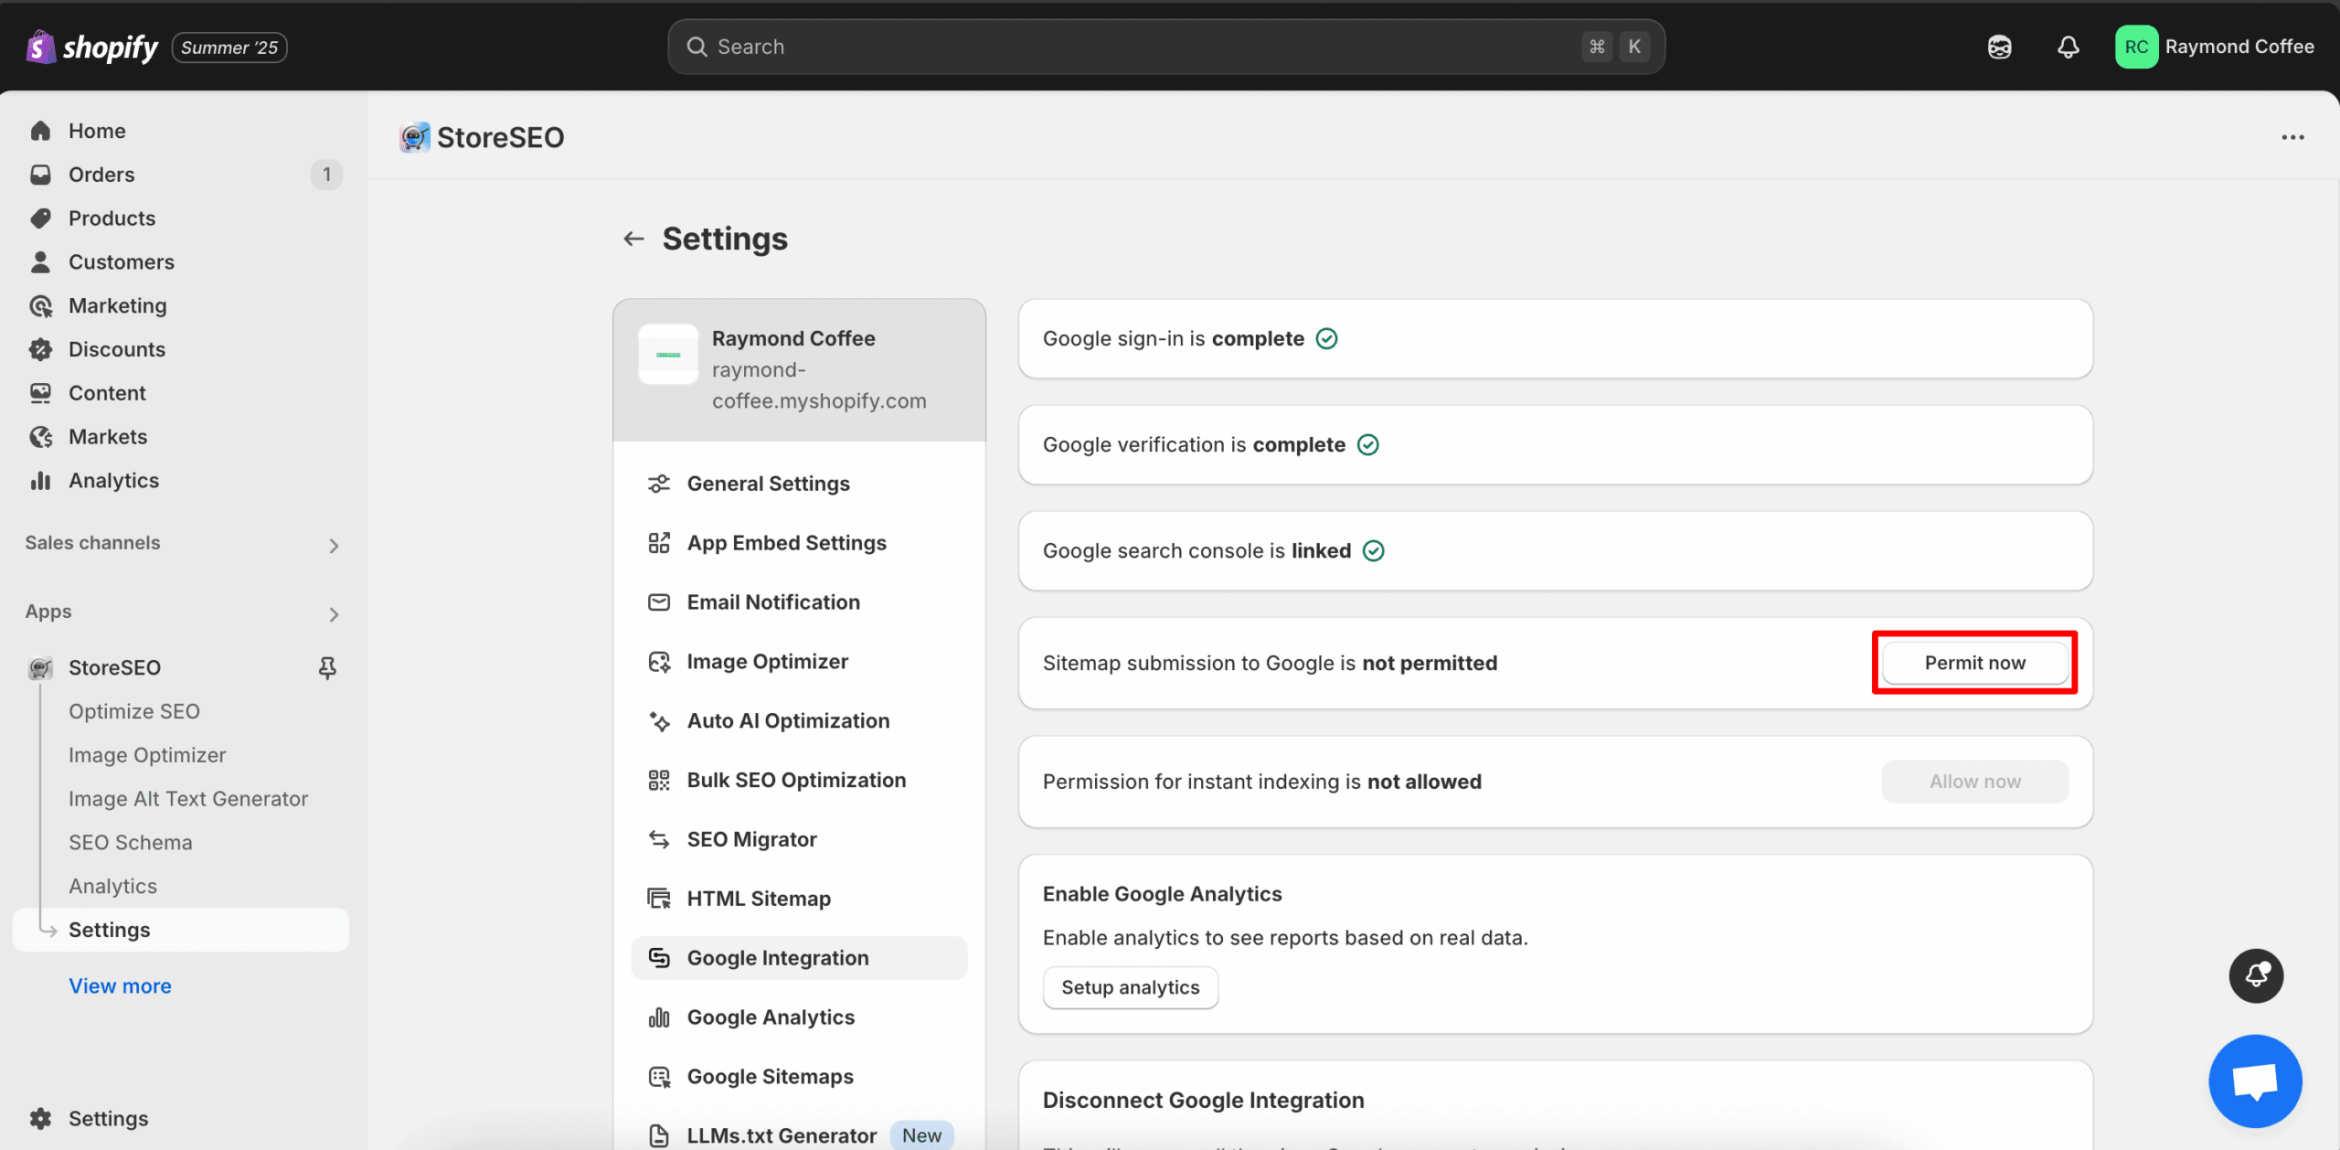The image size is (2340, 1150).
Task: Click the Setup analytics button
Action: [x=1130, y=987]
